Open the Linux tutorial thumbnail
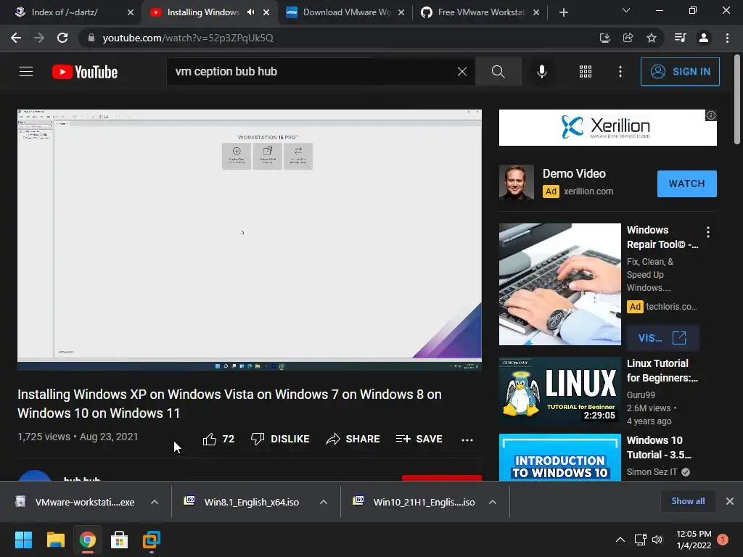The height and width of the screenshot is (557, 743). click(559, 390)
